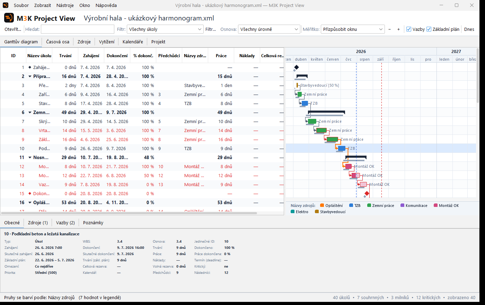Viewport: 485px width, 305px height.
Task: Open the Nástroje menu
Action: (65, 5)
